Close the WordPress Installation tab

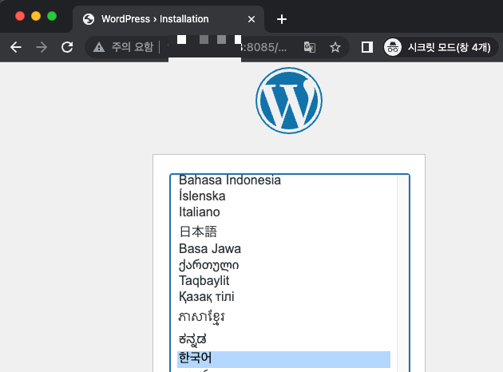[252, 20]
